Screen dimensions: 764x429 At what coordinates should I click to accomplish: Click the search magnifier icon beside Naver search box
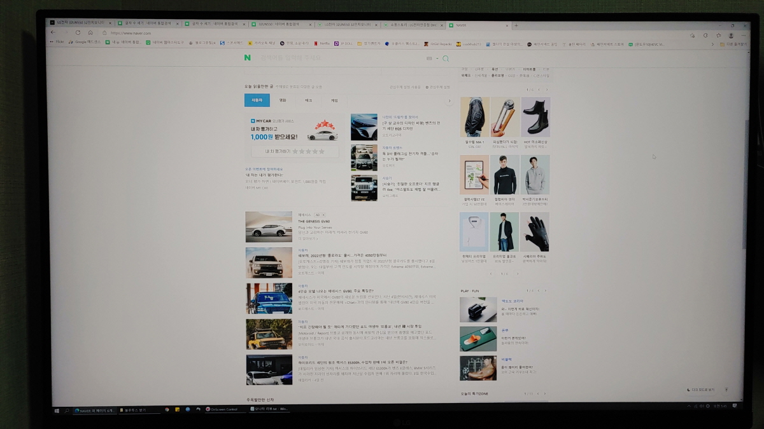pyautogui.click(x=446, y=58)
